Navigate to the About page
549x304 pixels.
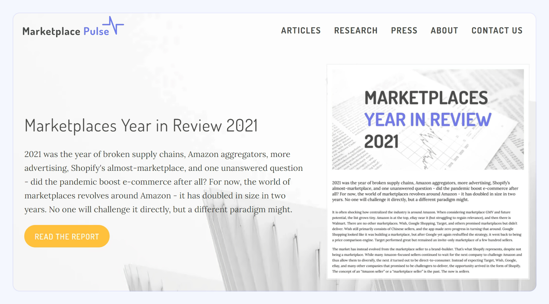(x=444, y=31)
